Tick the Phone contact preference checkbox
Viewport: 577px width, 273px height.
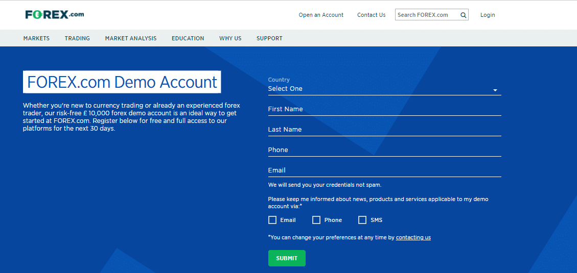(x=316, y=220)
